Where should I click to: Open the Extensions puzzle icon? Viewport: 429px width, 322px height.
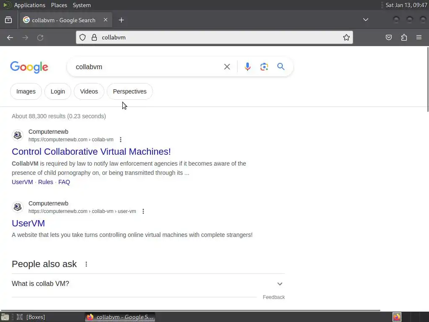404,37
